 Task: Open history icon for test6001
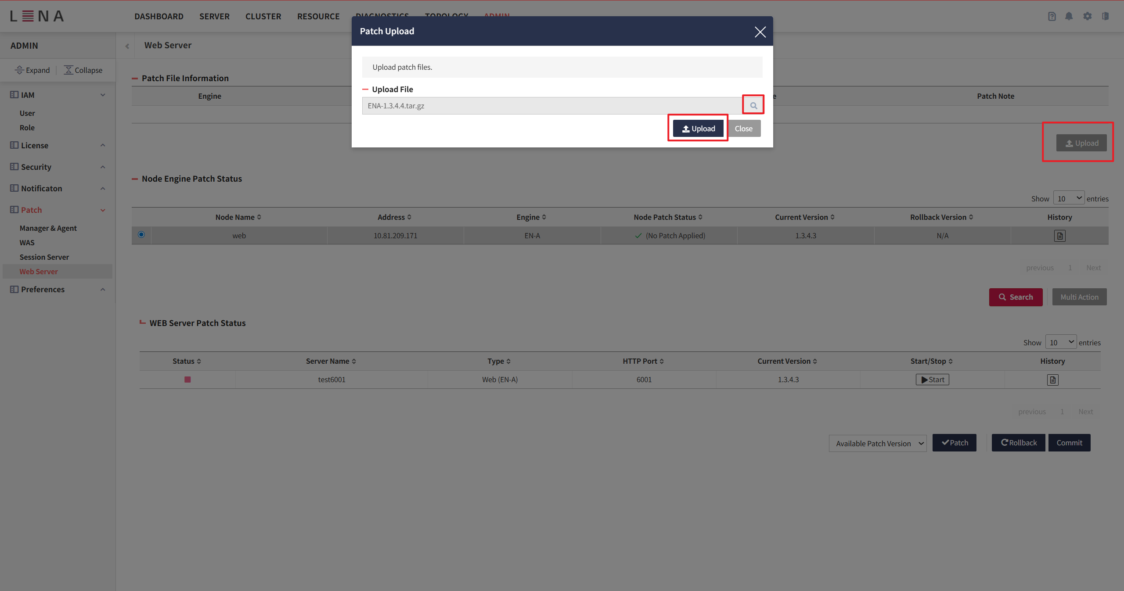coord(1052,380)
